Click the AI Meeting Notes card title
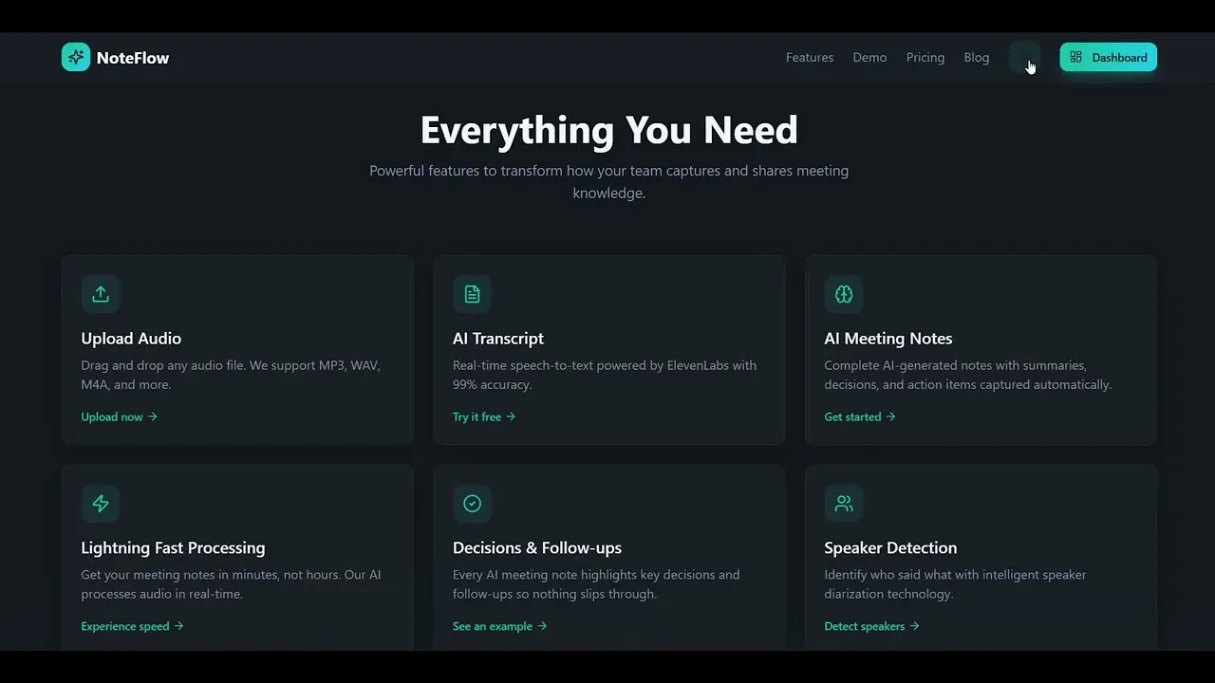The height and width of the screenshot is (683, 1215). click(888, 339)
